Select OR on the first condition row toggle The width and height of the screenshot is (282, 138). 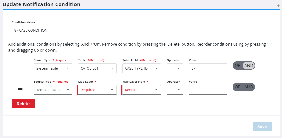pyautogui.click(x=238, y=66)
